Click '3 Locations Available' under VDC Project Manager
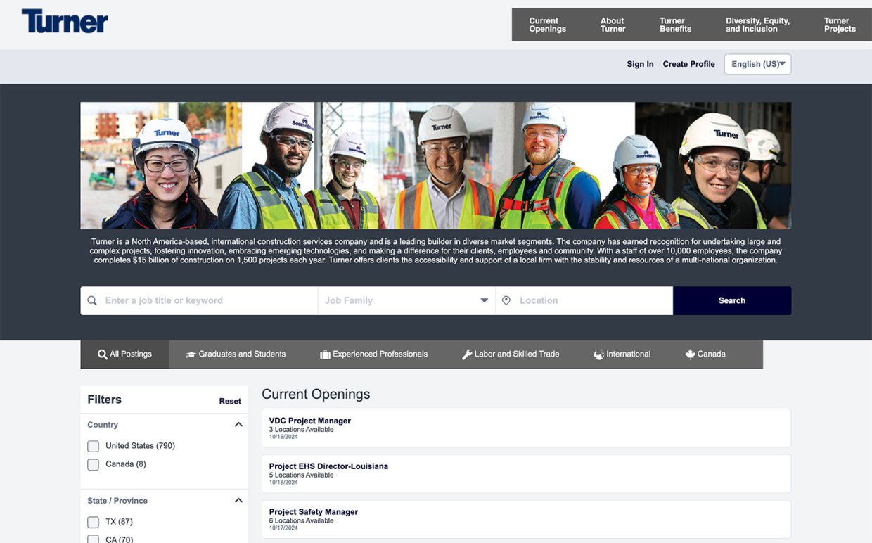 tap(301, 430)
